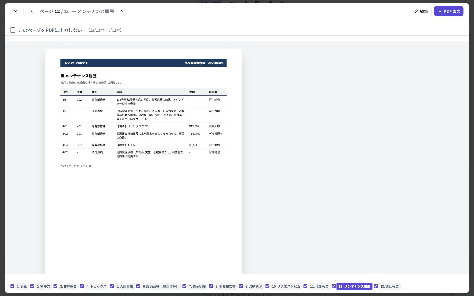Click the 担当者 column header

[213, 92]
